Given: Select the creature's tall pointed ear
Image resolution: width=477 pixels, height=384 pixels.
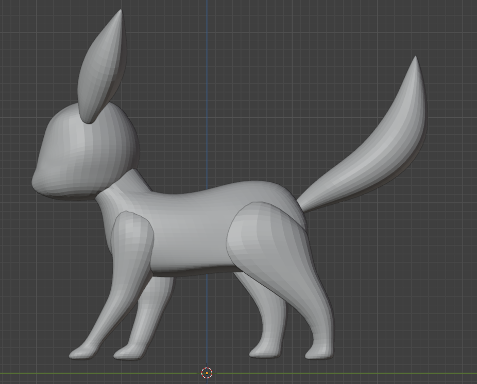Looking at the screenshot, I should click(x=103, y=67).
